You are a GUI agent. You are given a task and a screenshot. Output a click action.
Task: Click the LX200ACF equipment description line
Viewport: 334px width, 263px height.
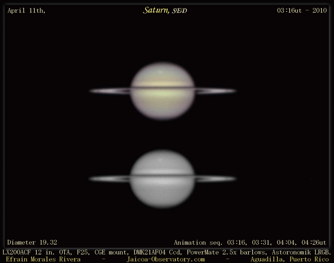pyautogui.click(x=167, y=252)
